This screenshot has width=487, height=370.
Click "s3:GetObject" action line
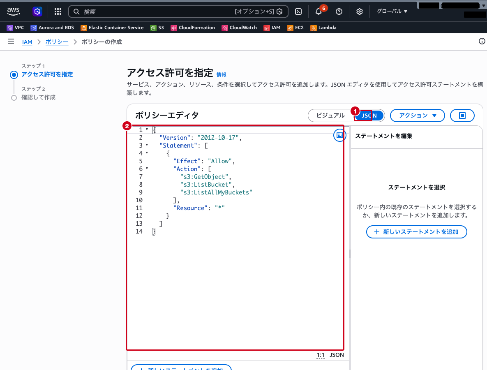(x=204, y=177)
